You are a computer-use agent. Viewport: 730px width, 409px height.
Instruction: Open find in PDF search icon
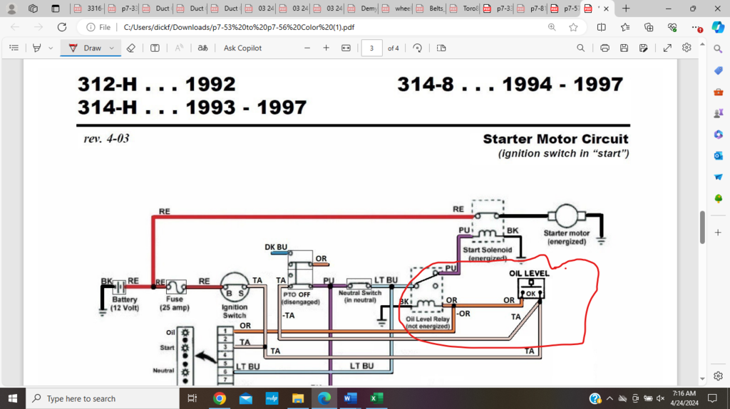(581, 48)
